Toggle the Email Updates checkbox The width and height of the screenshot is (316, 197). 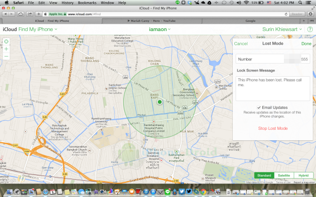click(259, 108)
